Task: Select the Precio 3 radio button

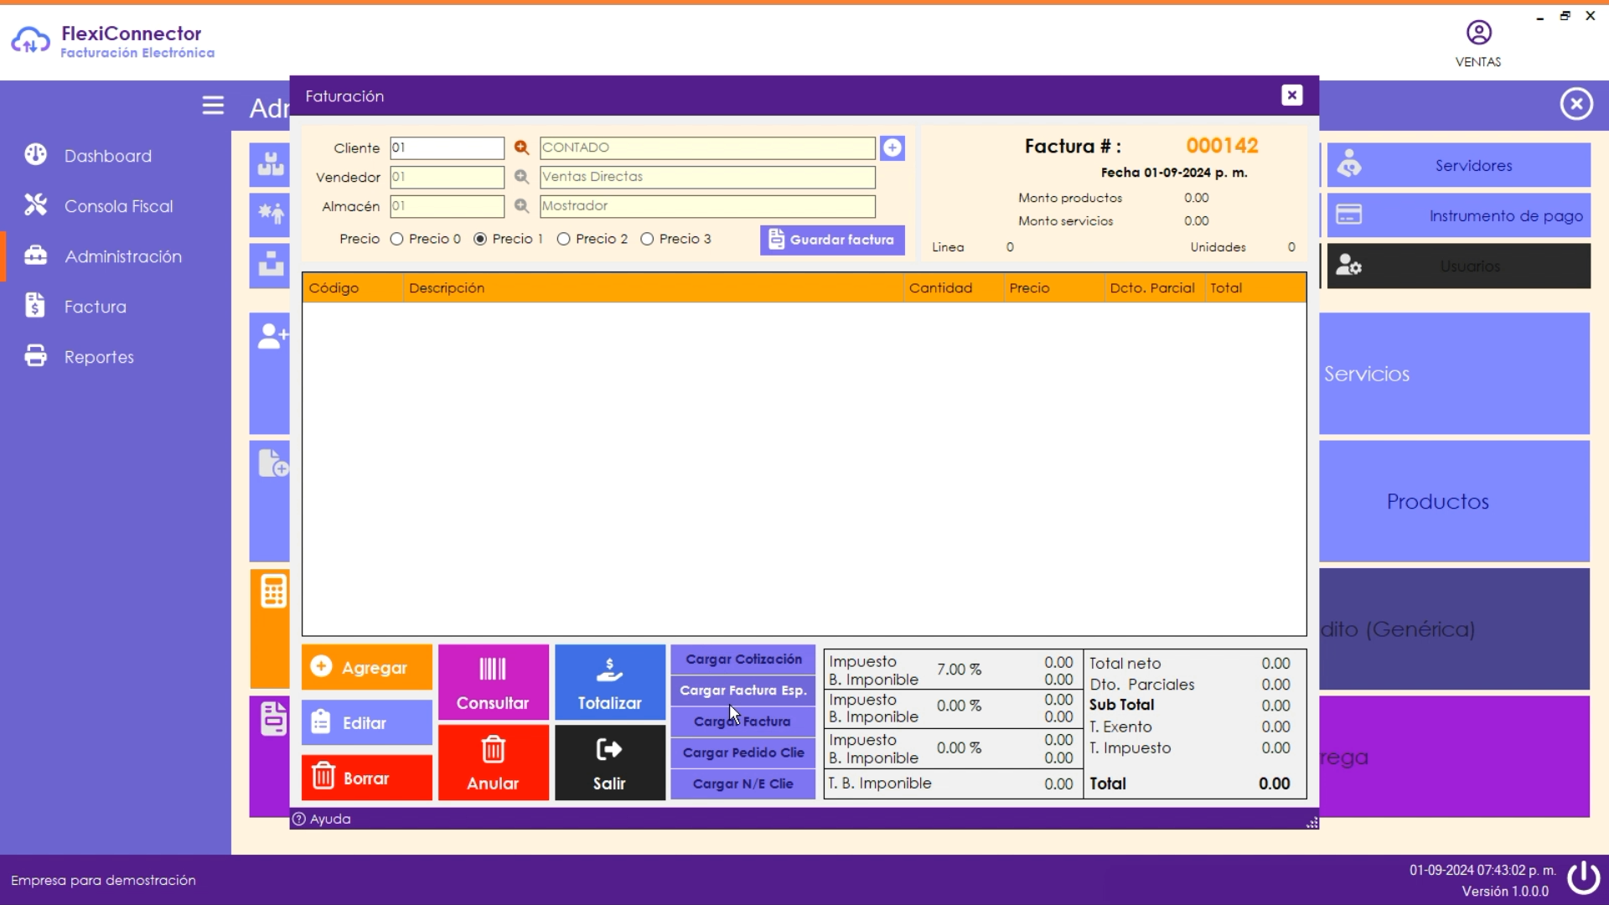Action: point(647,240)
